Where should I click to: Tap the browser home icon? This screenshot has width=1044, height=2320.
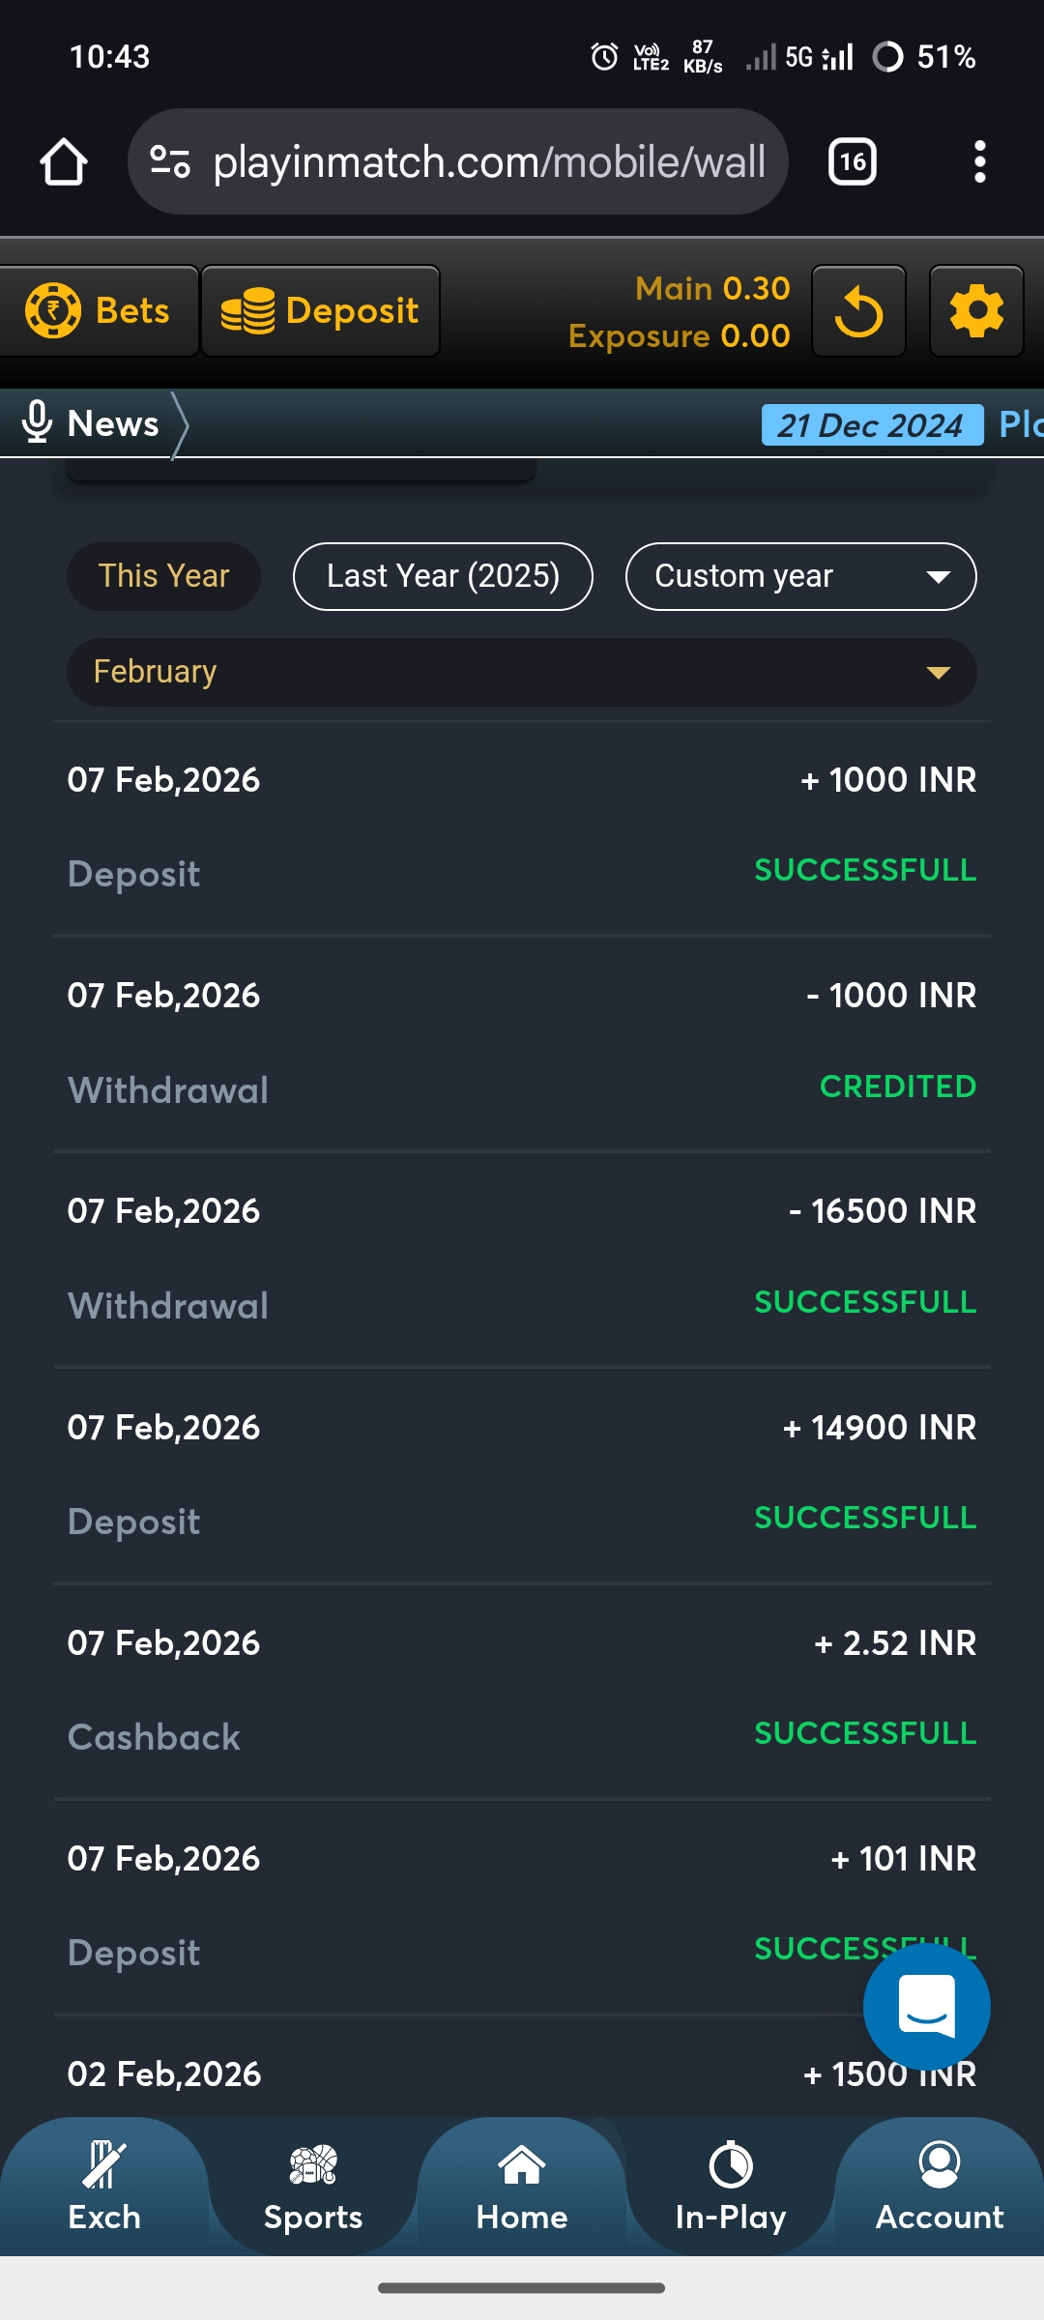coord(64,161)
